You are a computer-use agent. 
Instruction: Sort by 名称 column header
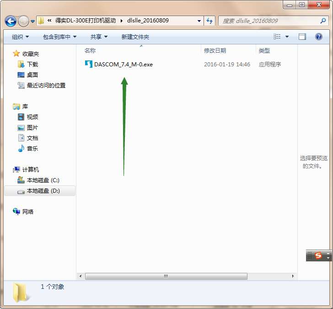[x=90, y=50]
